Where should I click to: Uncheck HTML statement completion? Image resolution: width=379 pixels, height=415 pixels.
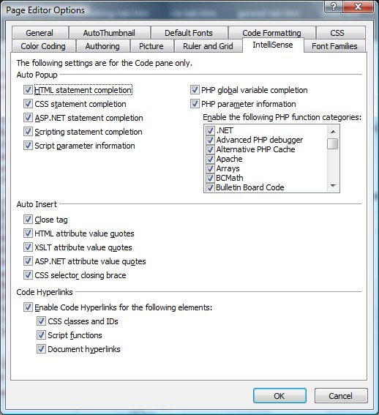pyautogui.click(x=28, y=90)
